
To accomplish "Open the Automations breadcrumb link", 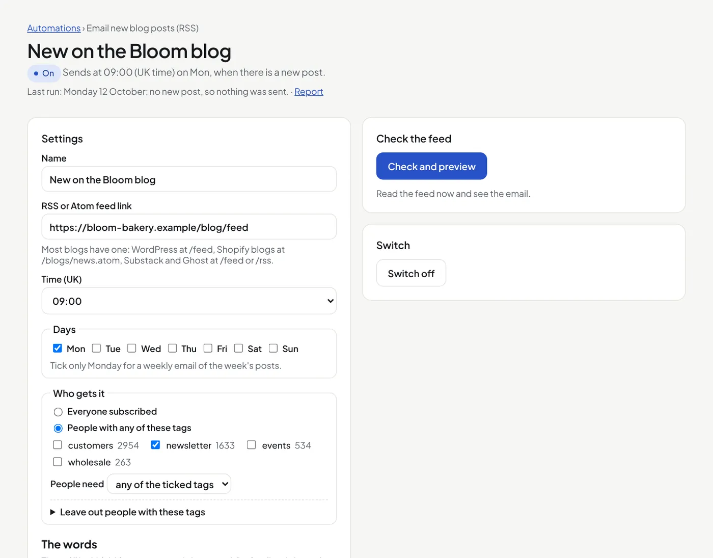I will point(54,28).
